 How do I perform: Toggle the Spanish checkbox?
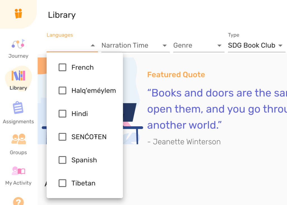click(62, 160)
